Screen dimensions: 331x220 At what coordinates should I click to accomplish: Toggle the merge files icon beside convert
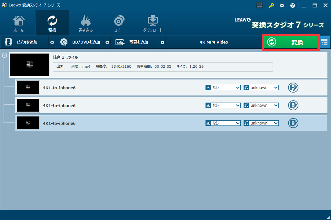(x=324, y=42)
